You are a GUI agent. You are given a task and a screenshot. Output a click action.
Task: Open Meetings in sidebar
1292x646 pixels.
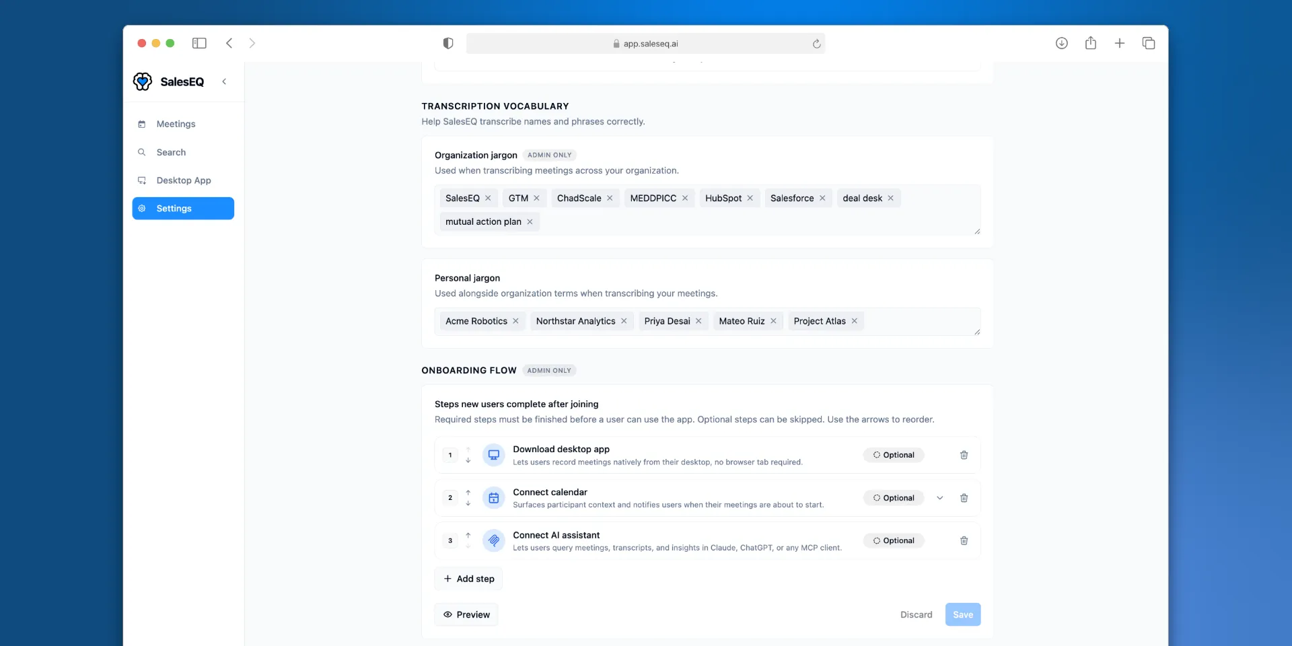coord(183,124)
